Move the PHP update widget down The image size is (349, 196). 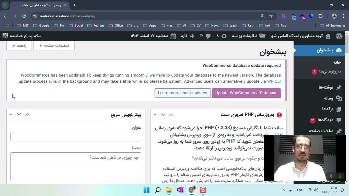[163, 115]
